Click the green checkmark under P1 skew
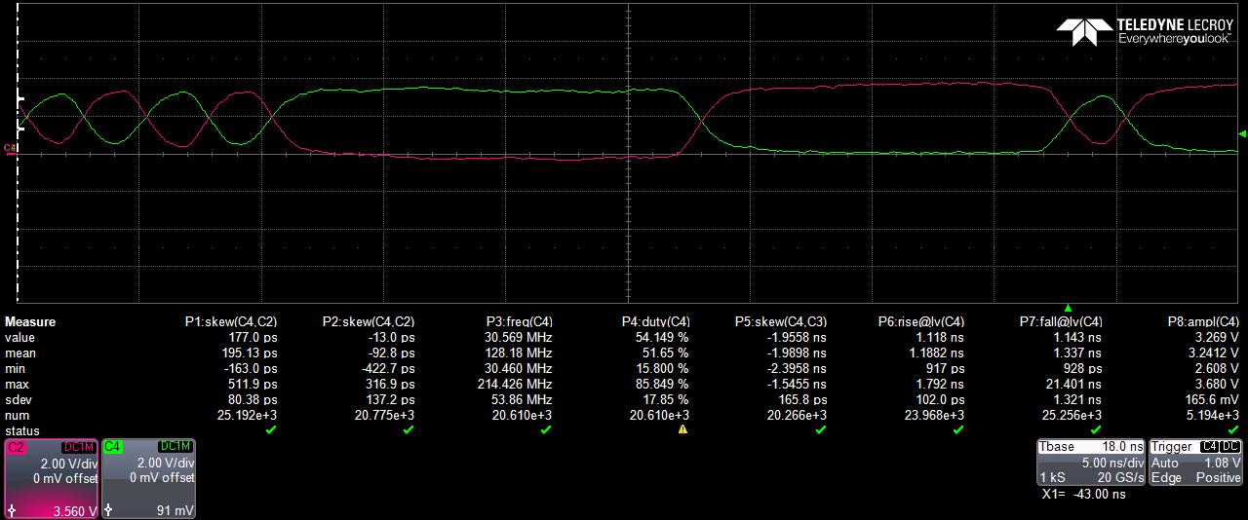 271,429
